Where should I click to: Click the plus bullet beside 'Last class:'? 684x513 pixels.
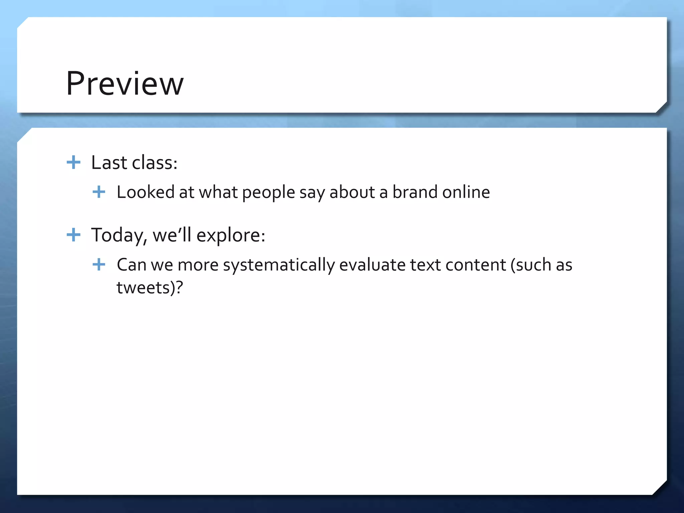click(x=73, y=163)
